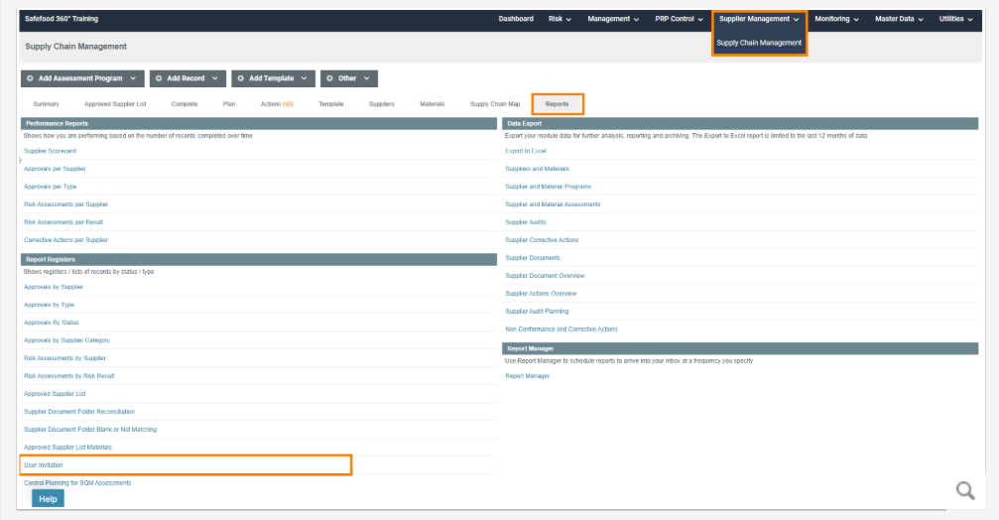Open the Supply Chain Map tab
This screenshot has width=999, height=520.
pyautogui.click(x=495, y=104)
